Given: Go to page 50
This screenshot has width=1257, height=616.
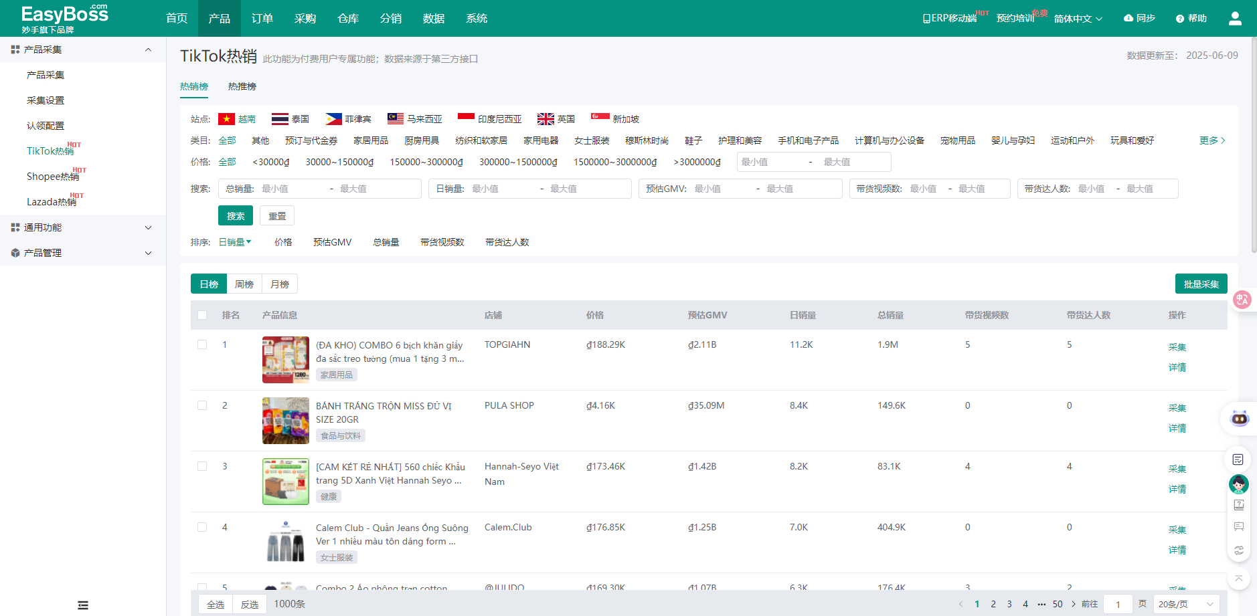Looking at the screenshot, I should click(1058, 604).
